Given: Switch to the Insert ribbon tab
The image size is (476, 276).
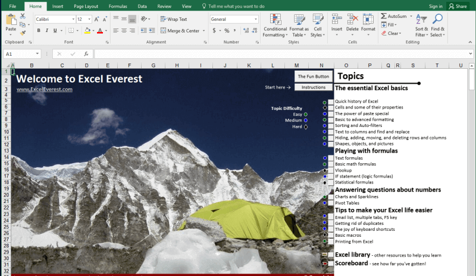Looking at the screenshot, I should 57,6.
